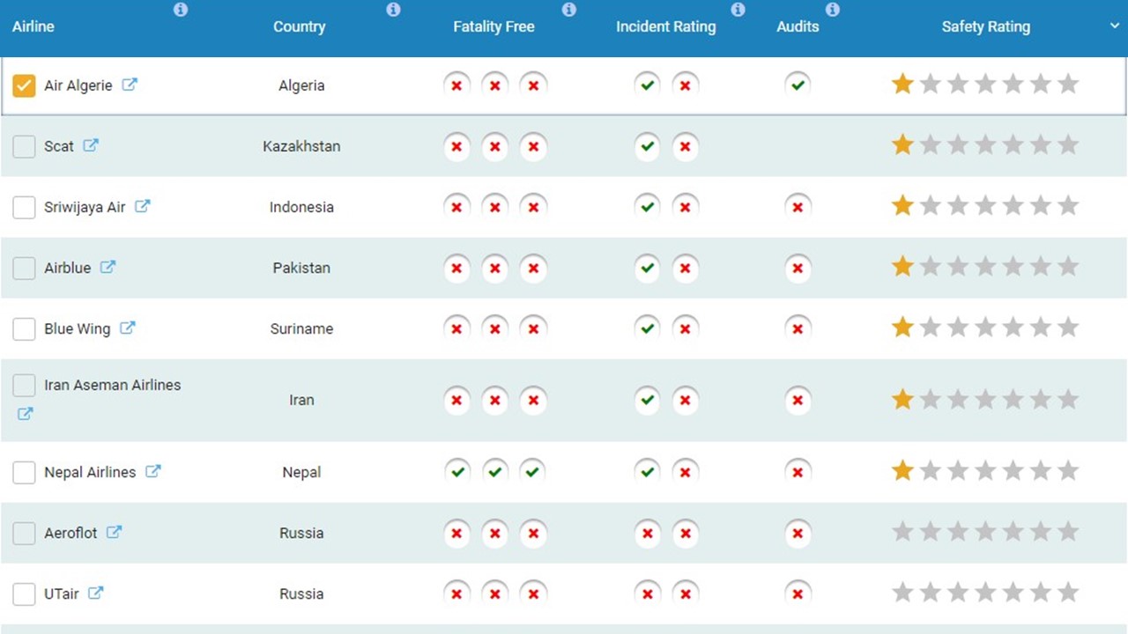Open Nepal Airlines external link icon
The width and height of the screenshot is (1128, 634).
(153, 471)
